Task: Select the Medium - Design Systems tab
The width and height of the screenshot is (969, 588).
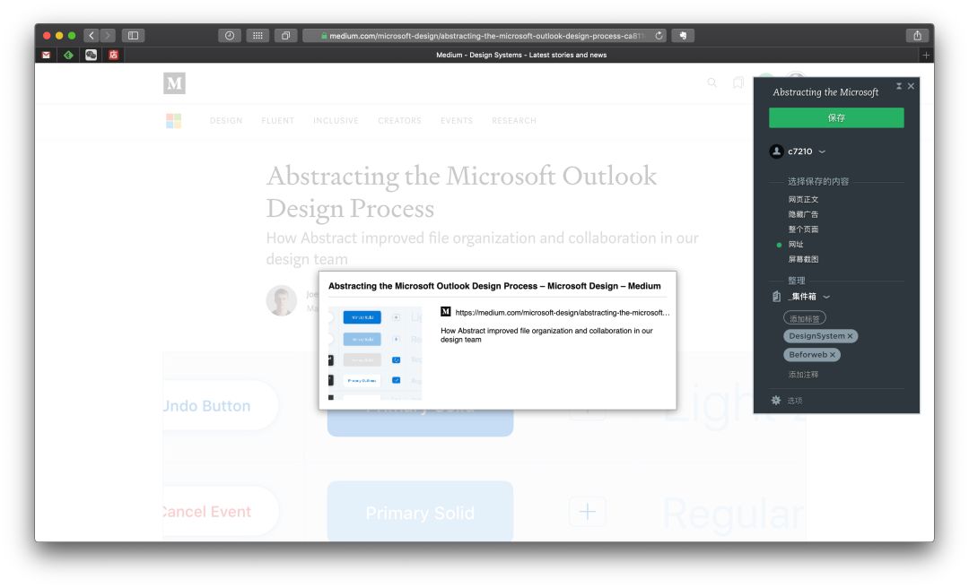Action: 521,55
